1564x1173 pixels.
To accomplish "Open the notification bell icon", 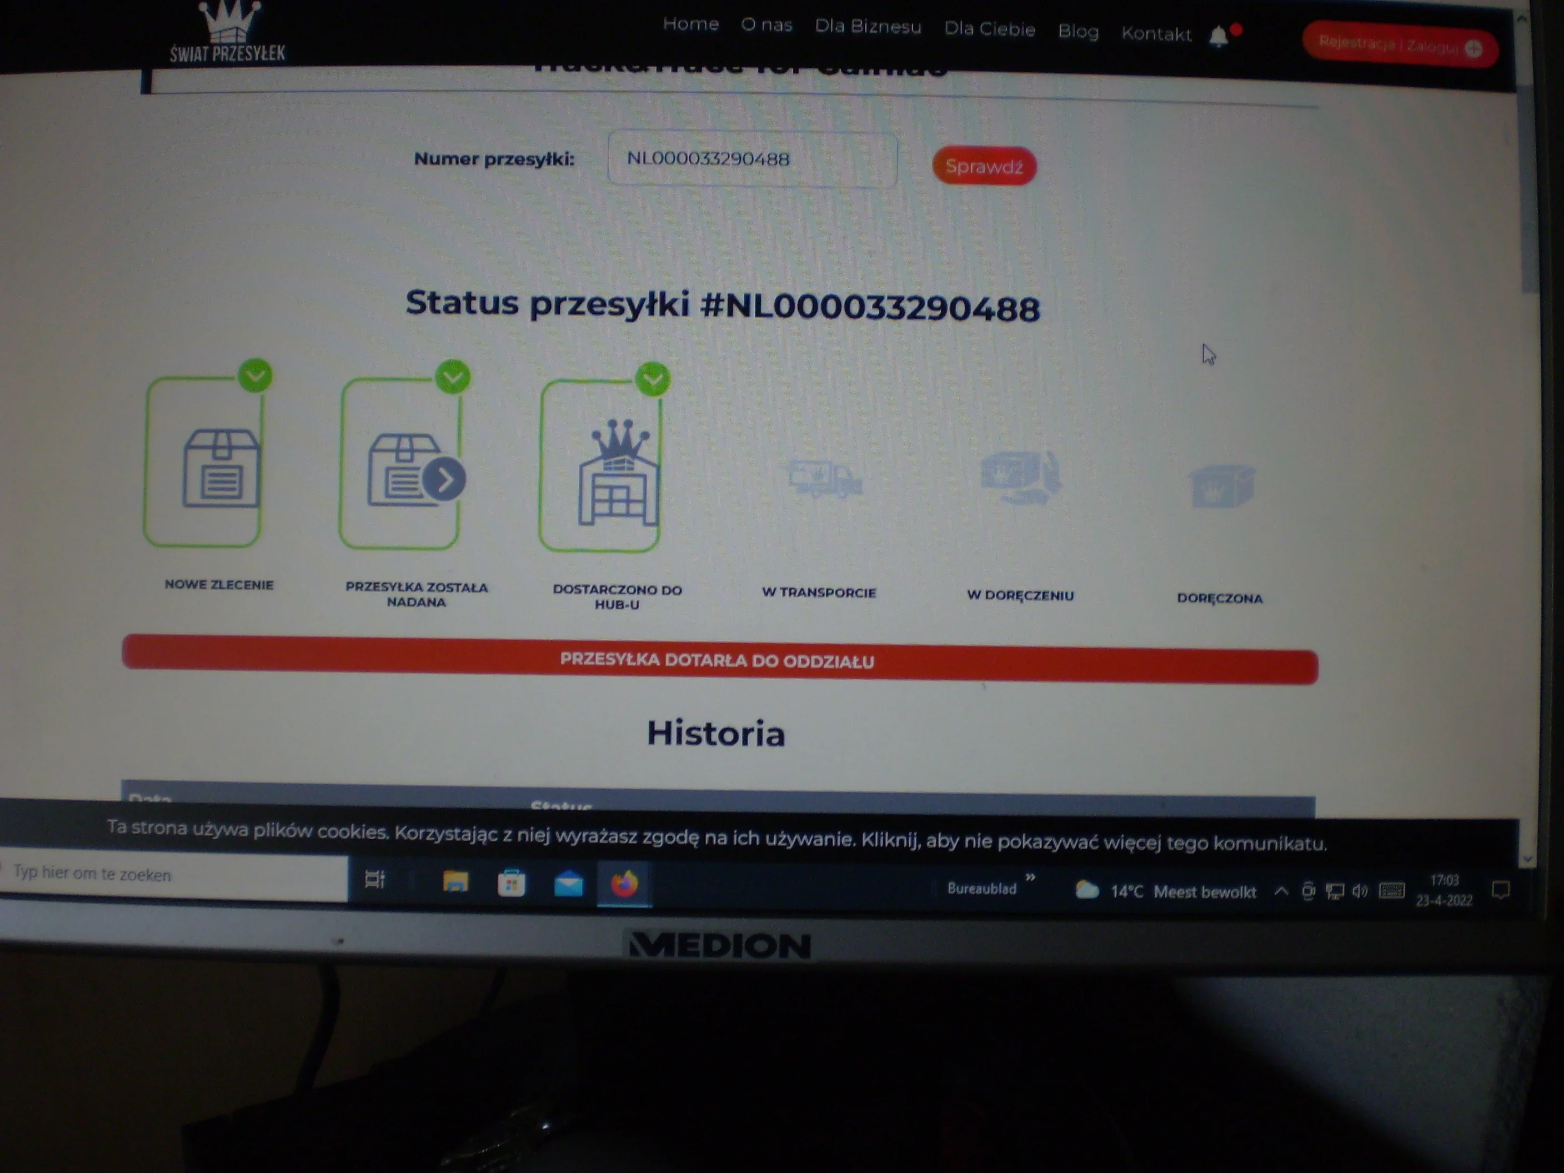I will [x=1218, y=37].
